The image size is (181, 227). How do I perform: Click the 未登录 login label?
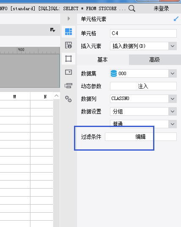tap(161, 8)
